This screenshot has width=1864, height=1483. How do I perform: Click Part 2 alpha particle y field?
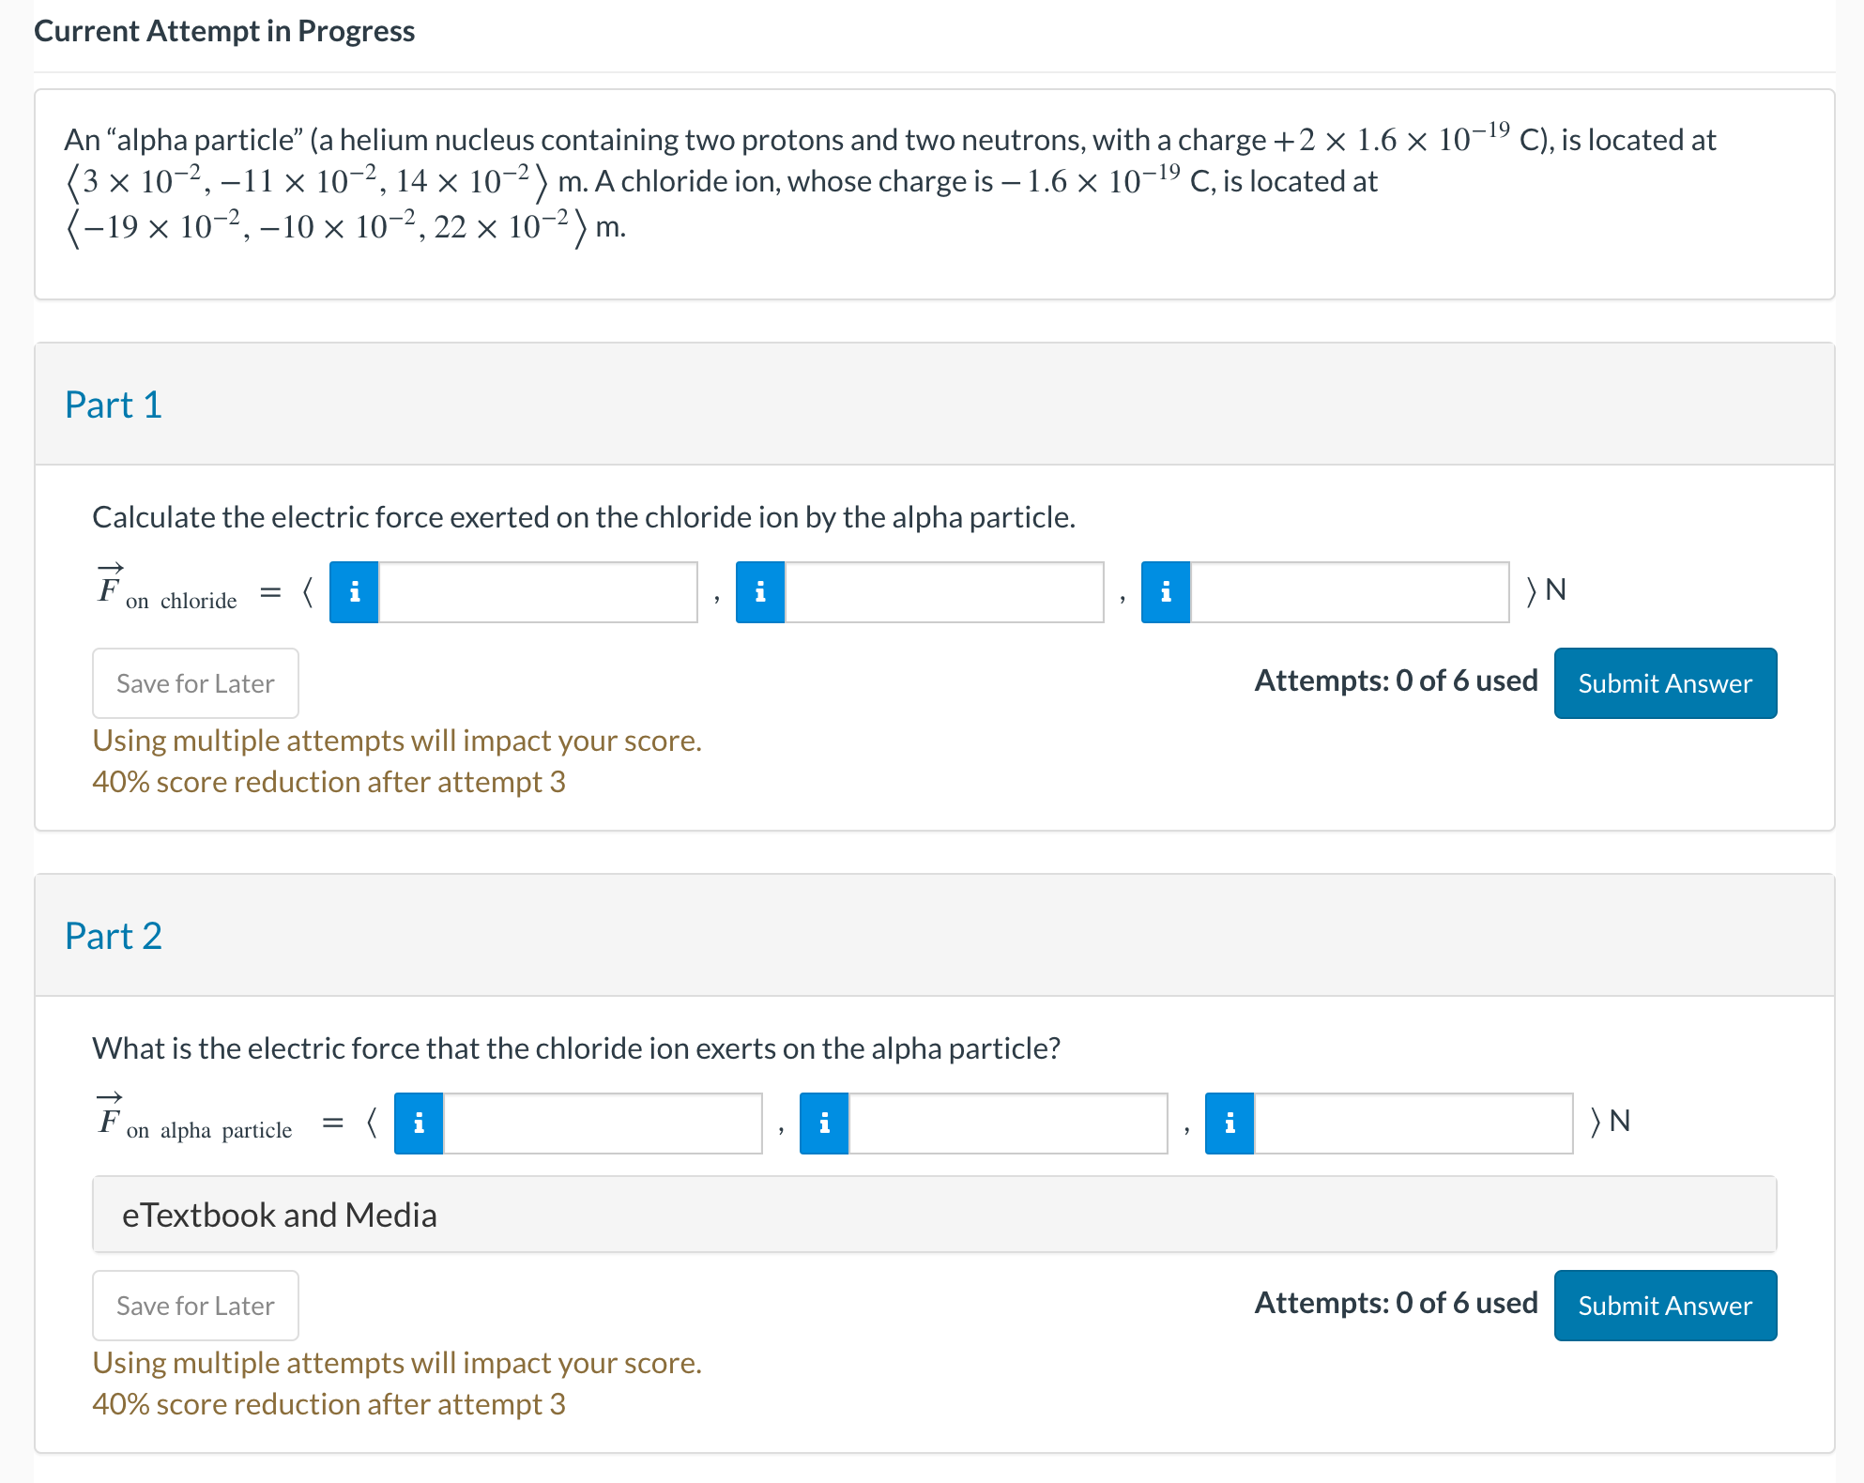[1007, 1124]
